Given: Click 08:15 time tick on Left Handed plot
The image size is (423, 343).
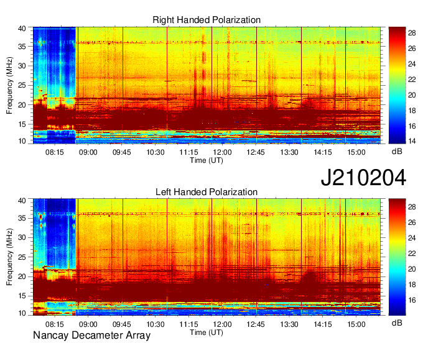Looking at the screenshot, I should click(55, 324).
